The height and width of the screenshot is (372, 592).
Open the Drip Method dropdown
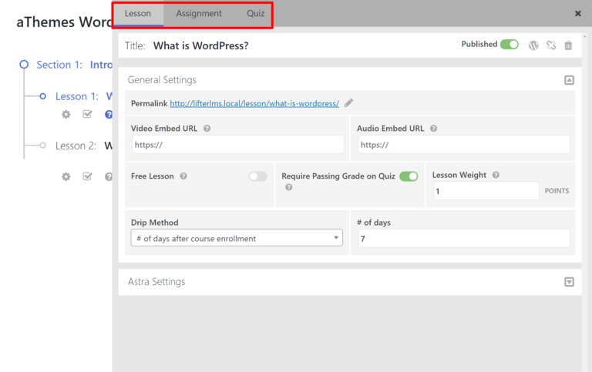pos(237,238)
